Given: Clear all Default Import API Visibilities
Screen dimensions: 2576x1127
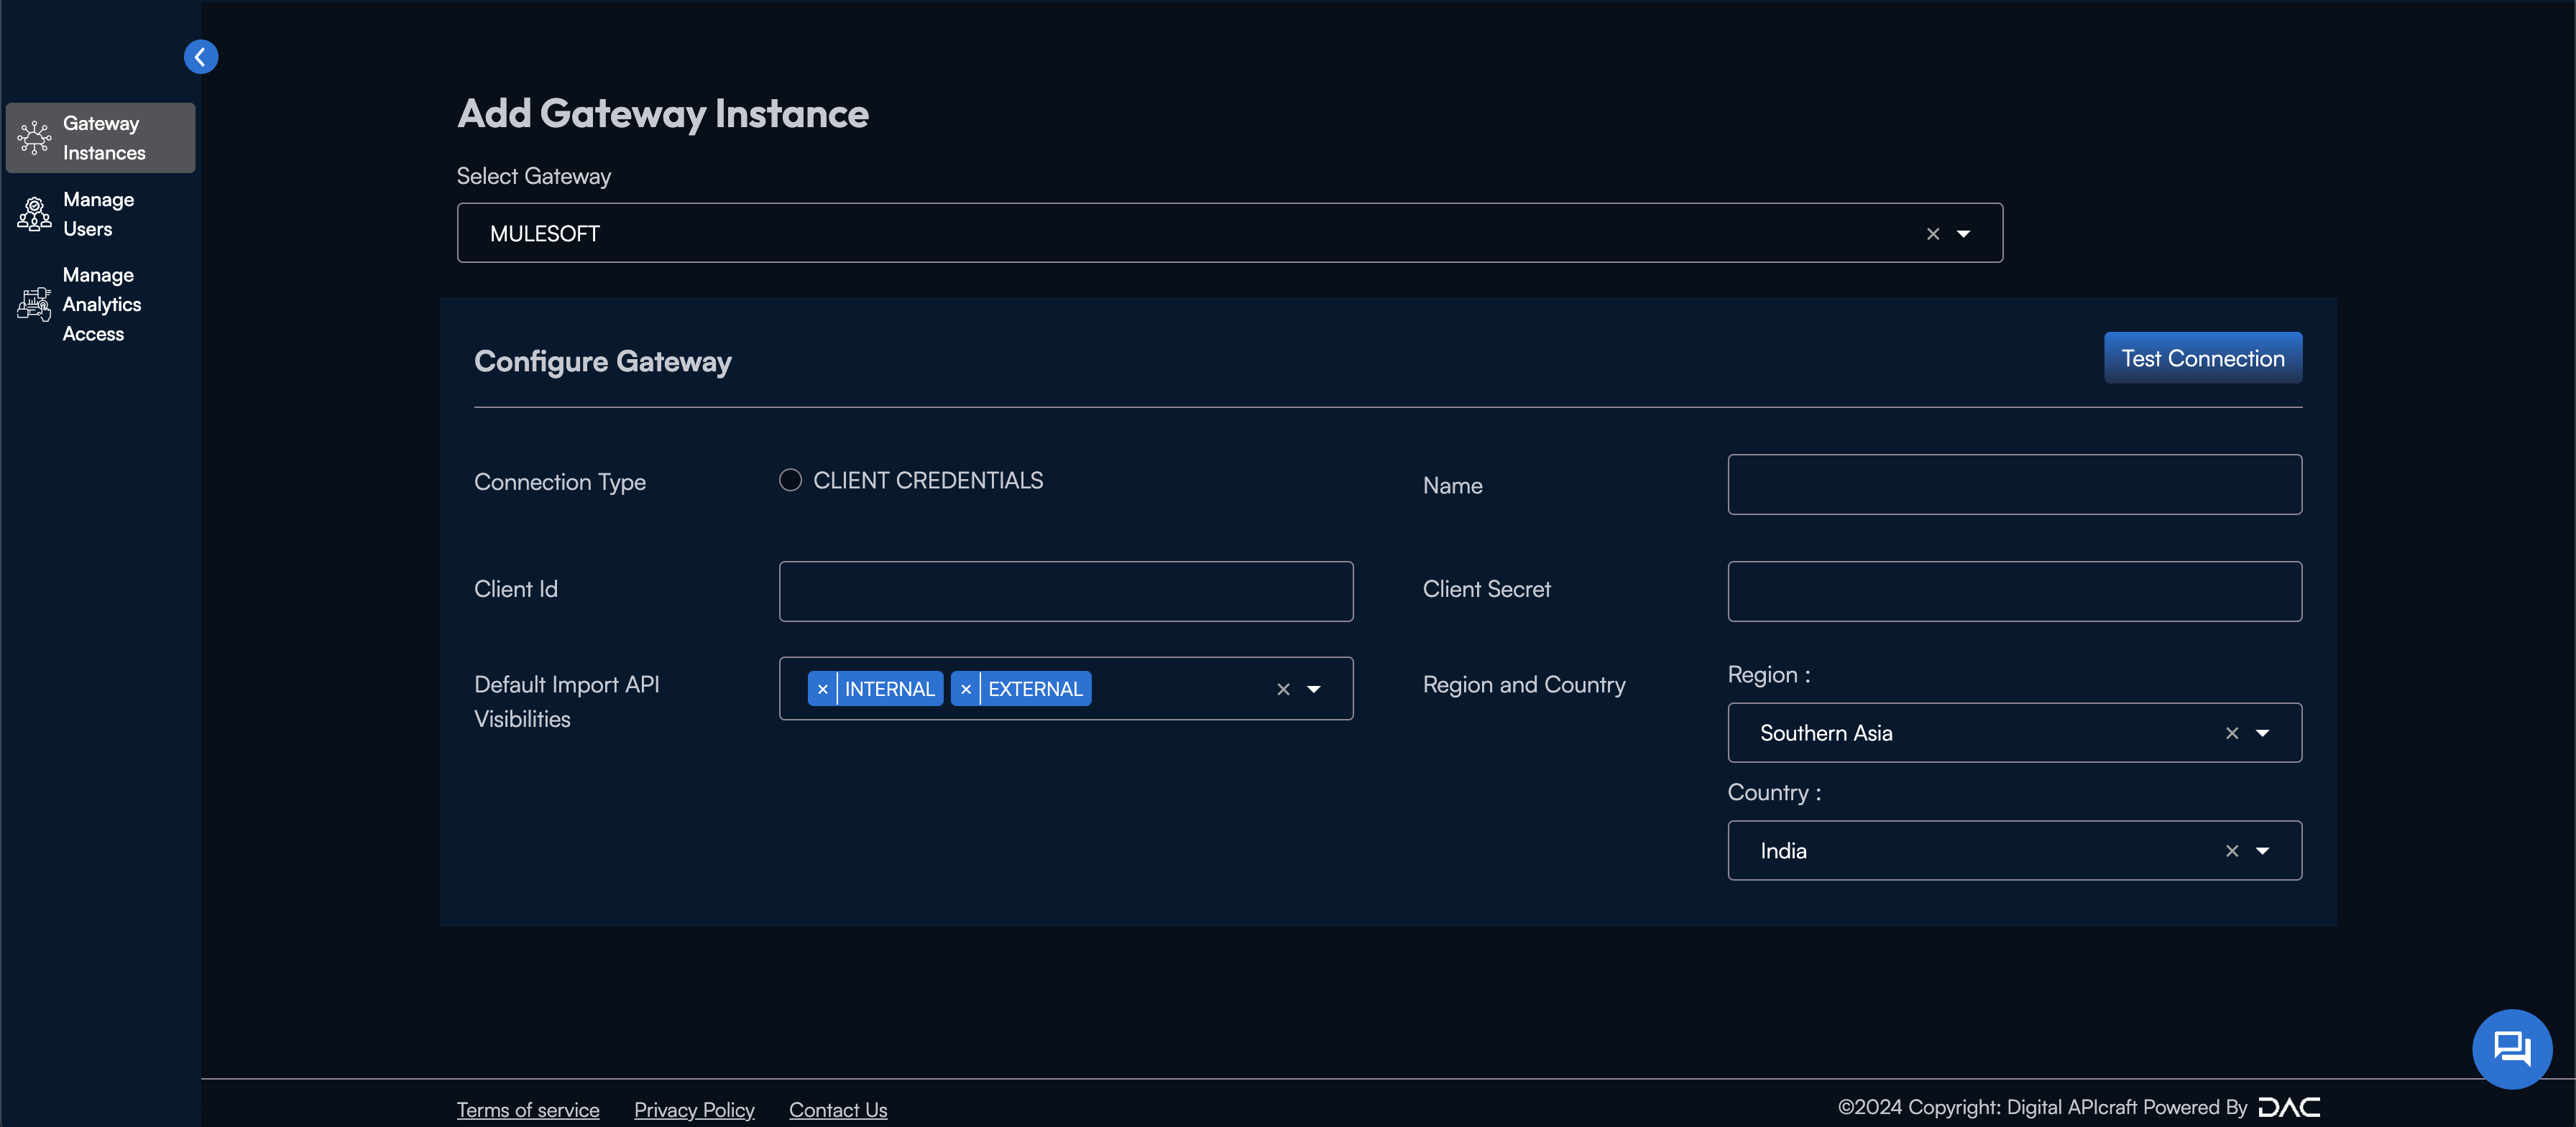Looking at the screenshot, I should pyautogui.click(x=1283, y=688).
